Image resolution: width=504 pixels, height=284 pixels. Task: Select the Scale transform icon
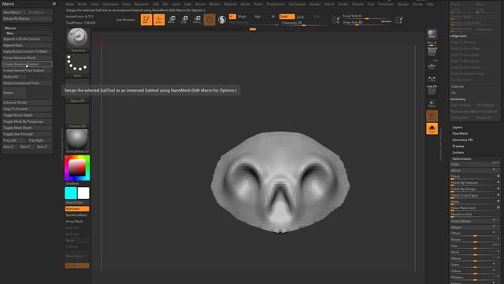click(184, 20)
